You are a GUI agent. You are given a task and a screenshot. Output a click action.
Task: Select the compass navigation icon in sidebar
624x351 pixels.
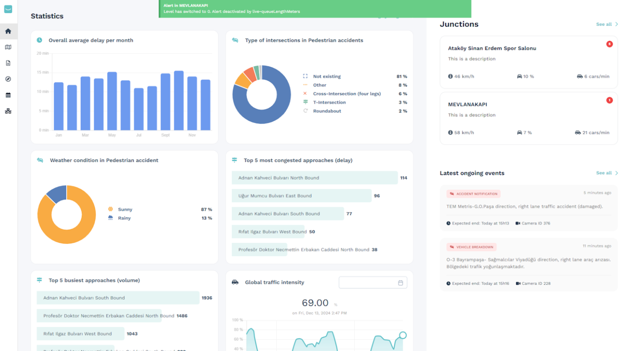[8, 78]
